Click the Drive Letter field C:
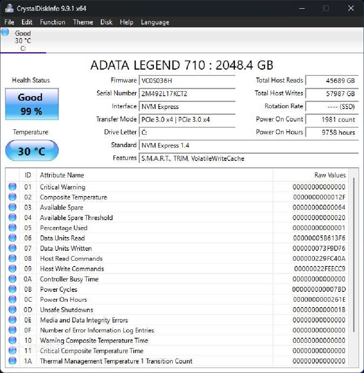Image resolution: width=364 pixels, height=373 pixels. 187,132
